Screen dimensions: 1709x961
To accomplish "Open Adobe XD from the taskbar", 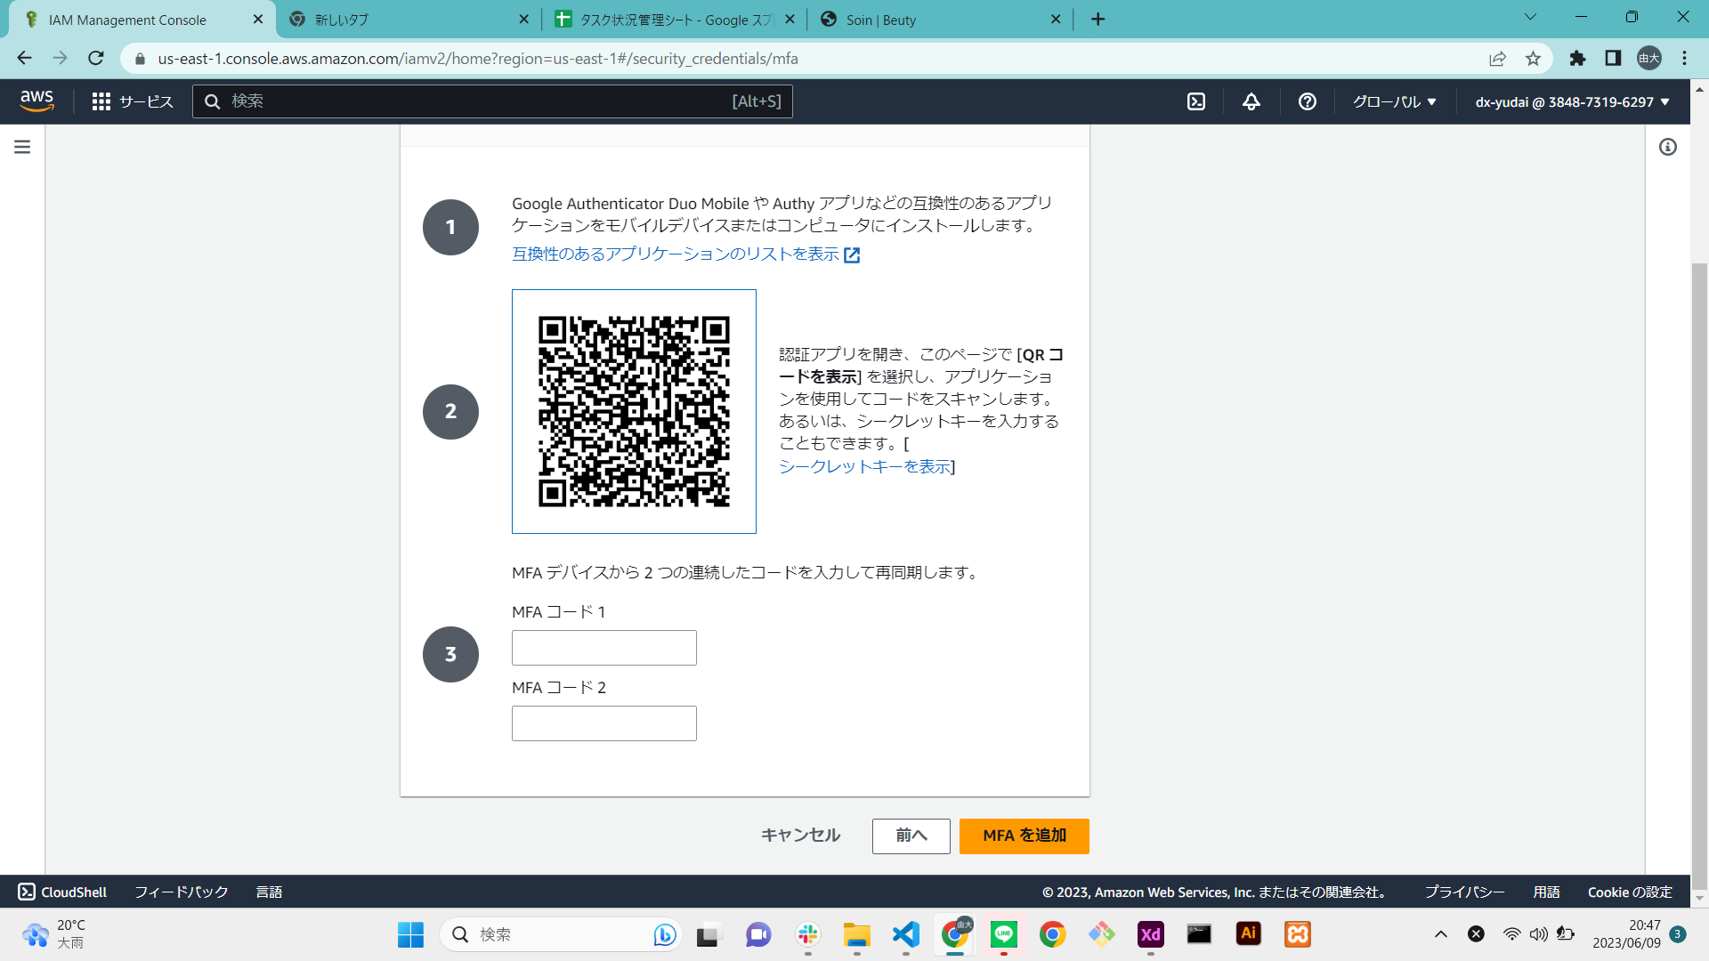I will click(1151, 934).
